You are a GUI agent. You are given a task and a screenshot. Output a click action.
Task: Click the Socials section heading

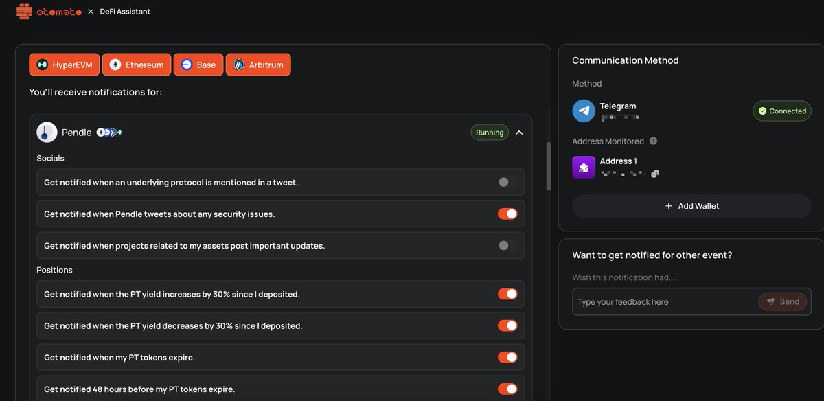pos(50,158)
